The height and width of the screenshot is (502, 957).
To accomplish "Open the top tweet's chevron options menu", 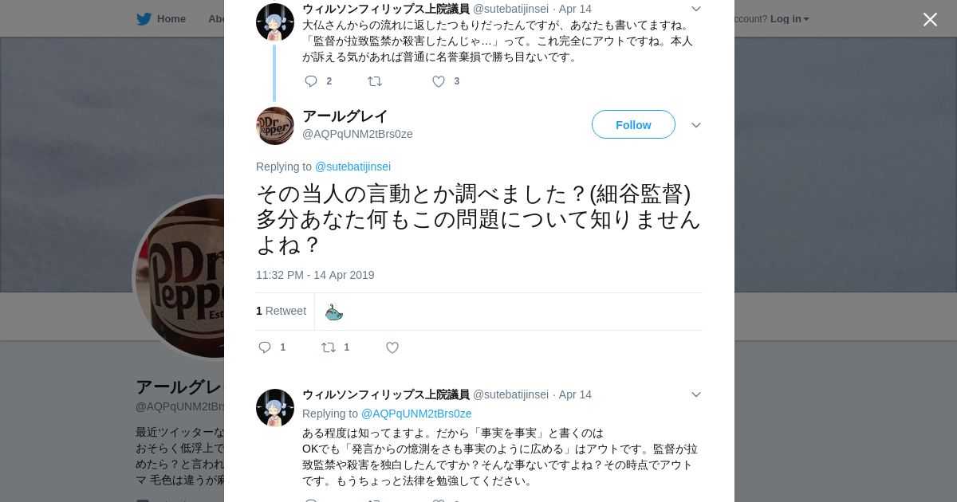I will [696, 9].
